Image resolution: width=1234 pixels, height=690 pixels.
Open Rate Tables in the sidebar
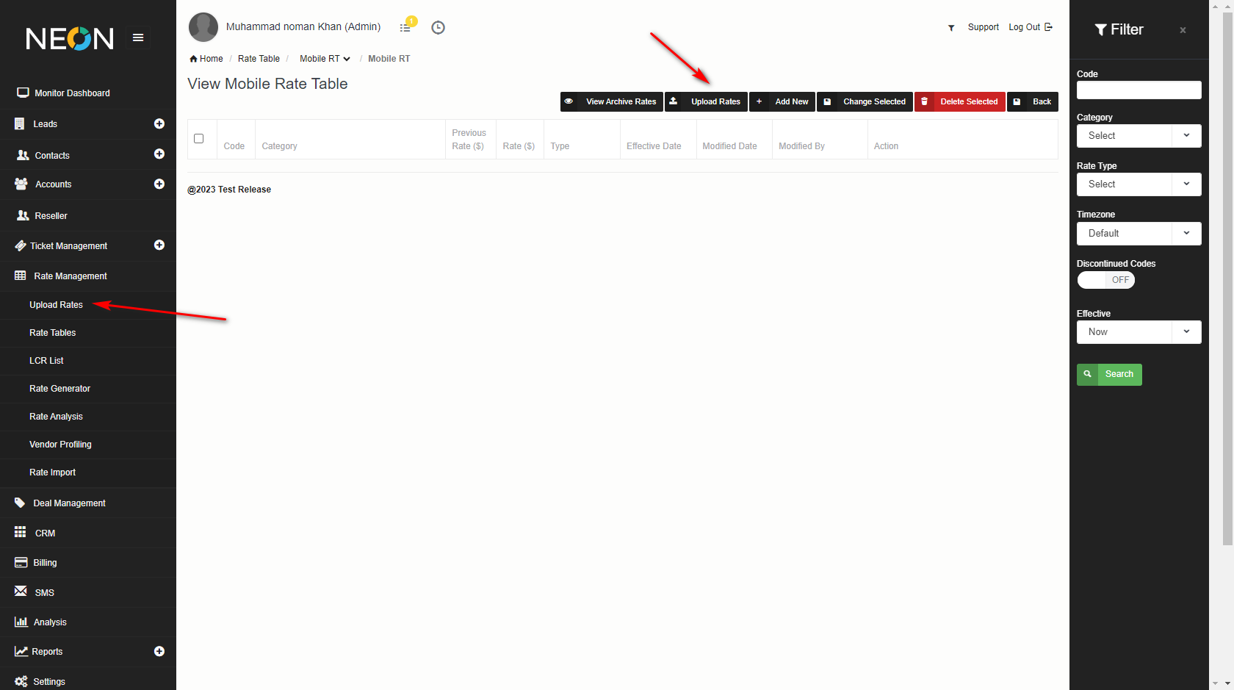(53, 333)
